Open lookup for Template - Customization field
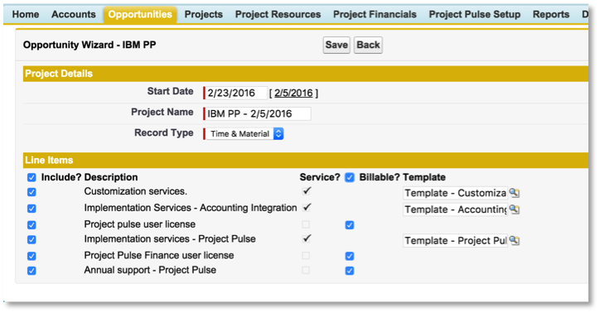 [x=515, y=193]
